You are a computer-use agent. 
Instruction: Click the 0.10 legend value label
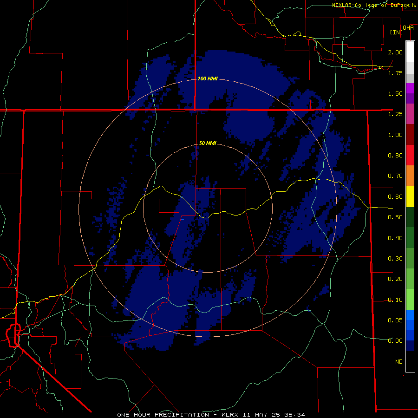coord(395,300)
